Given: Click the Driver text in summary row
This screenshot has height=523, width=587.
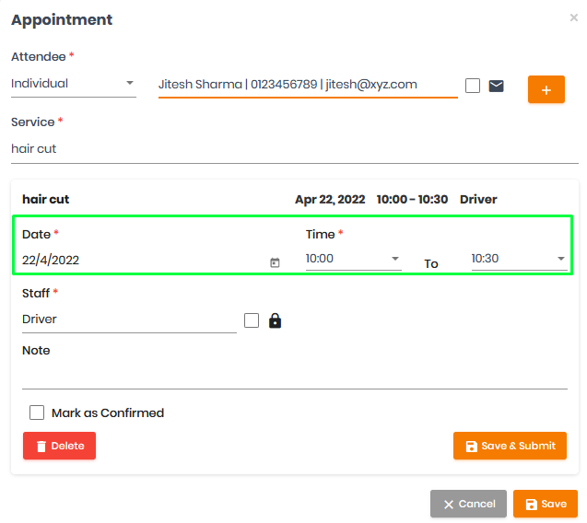Looking at the screenshot, I should (478, 200).
